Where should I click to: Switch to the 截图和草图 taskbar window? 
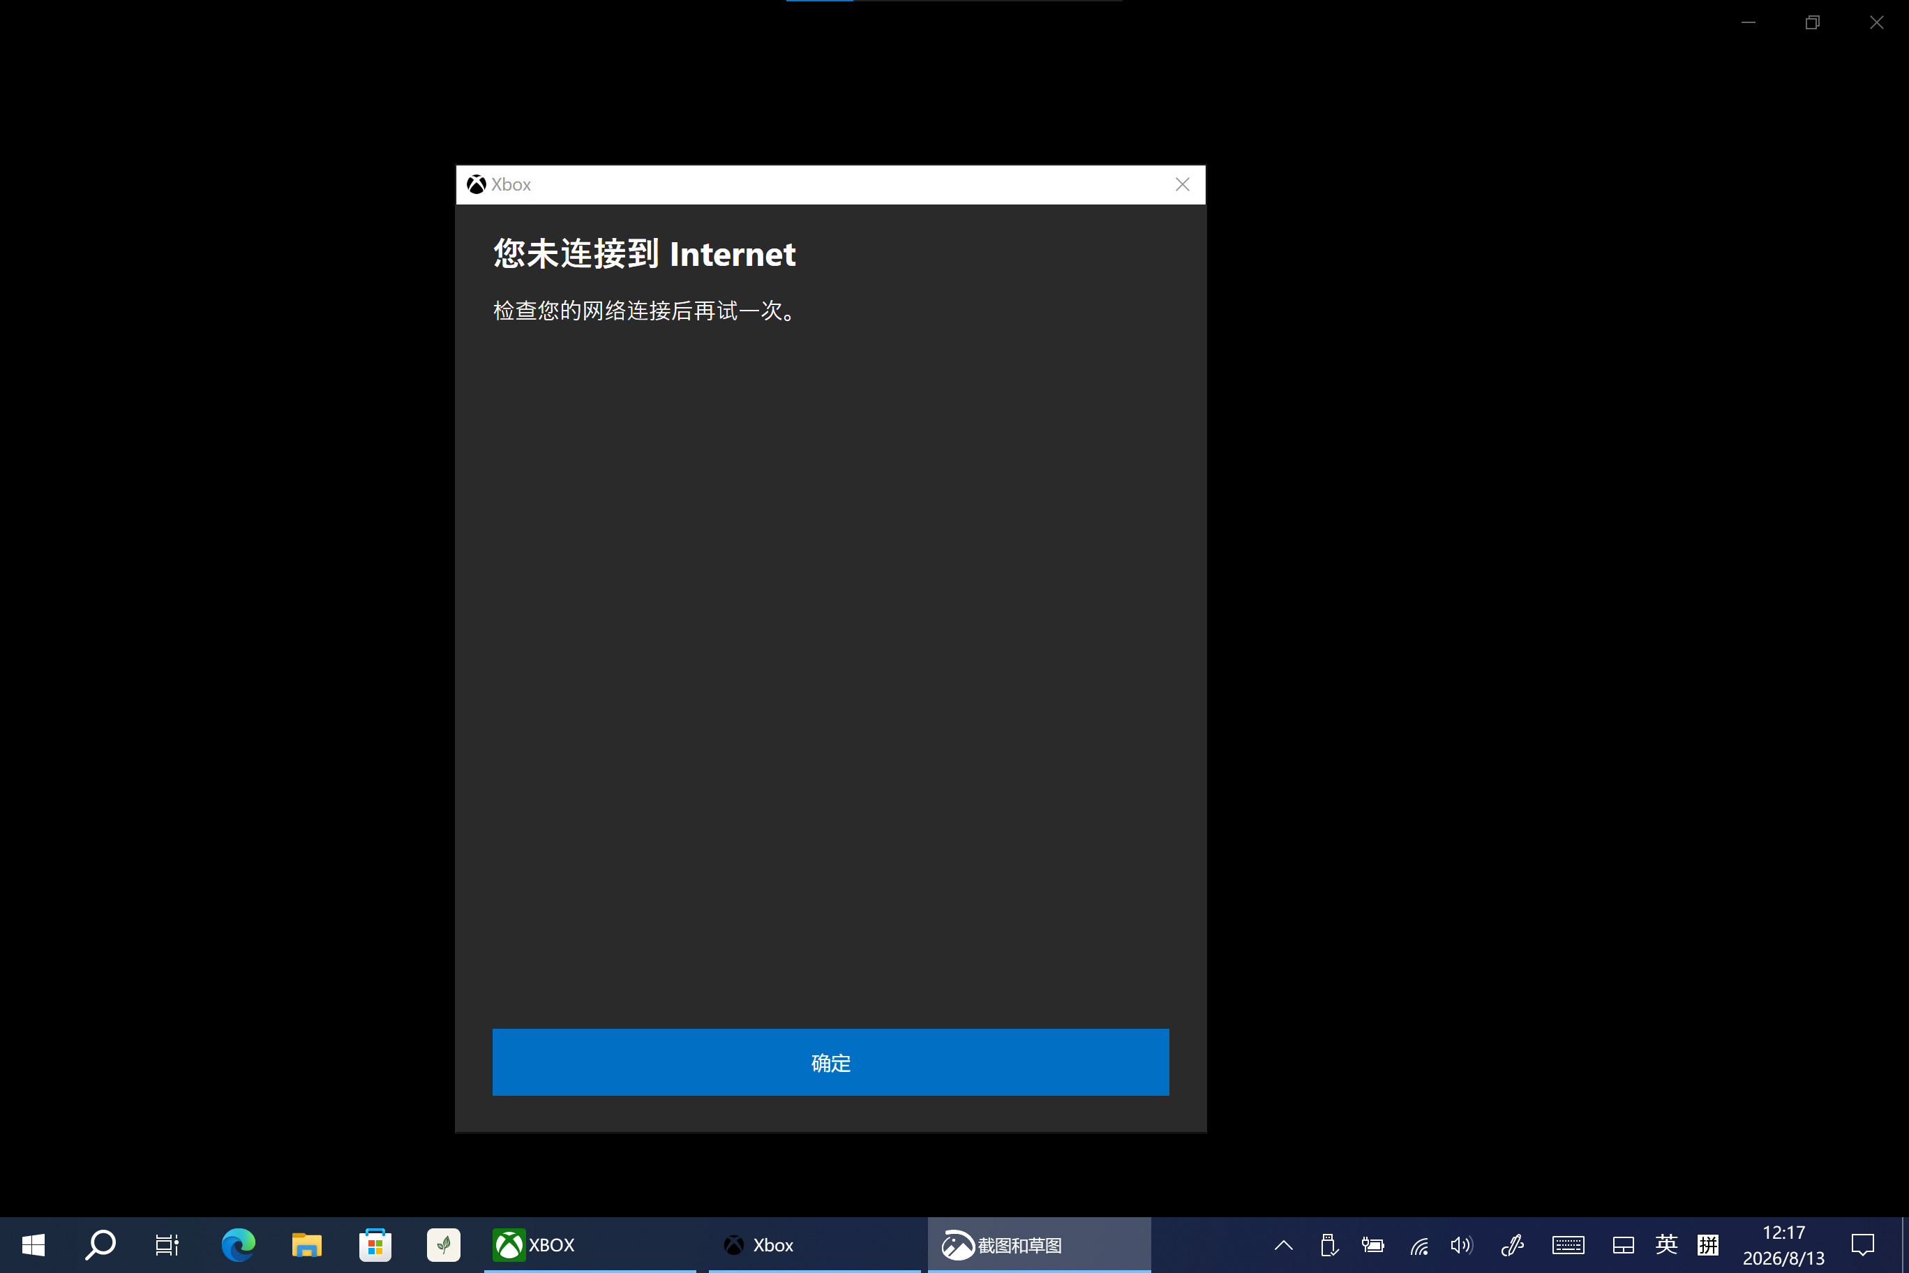click(x=1039, y=1244)
